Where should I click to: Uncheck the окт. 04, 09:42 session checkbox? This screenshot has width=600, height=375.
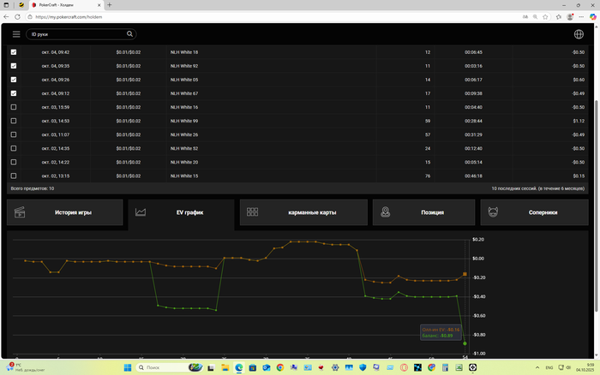pyautogui.click(x=14, y=52)
